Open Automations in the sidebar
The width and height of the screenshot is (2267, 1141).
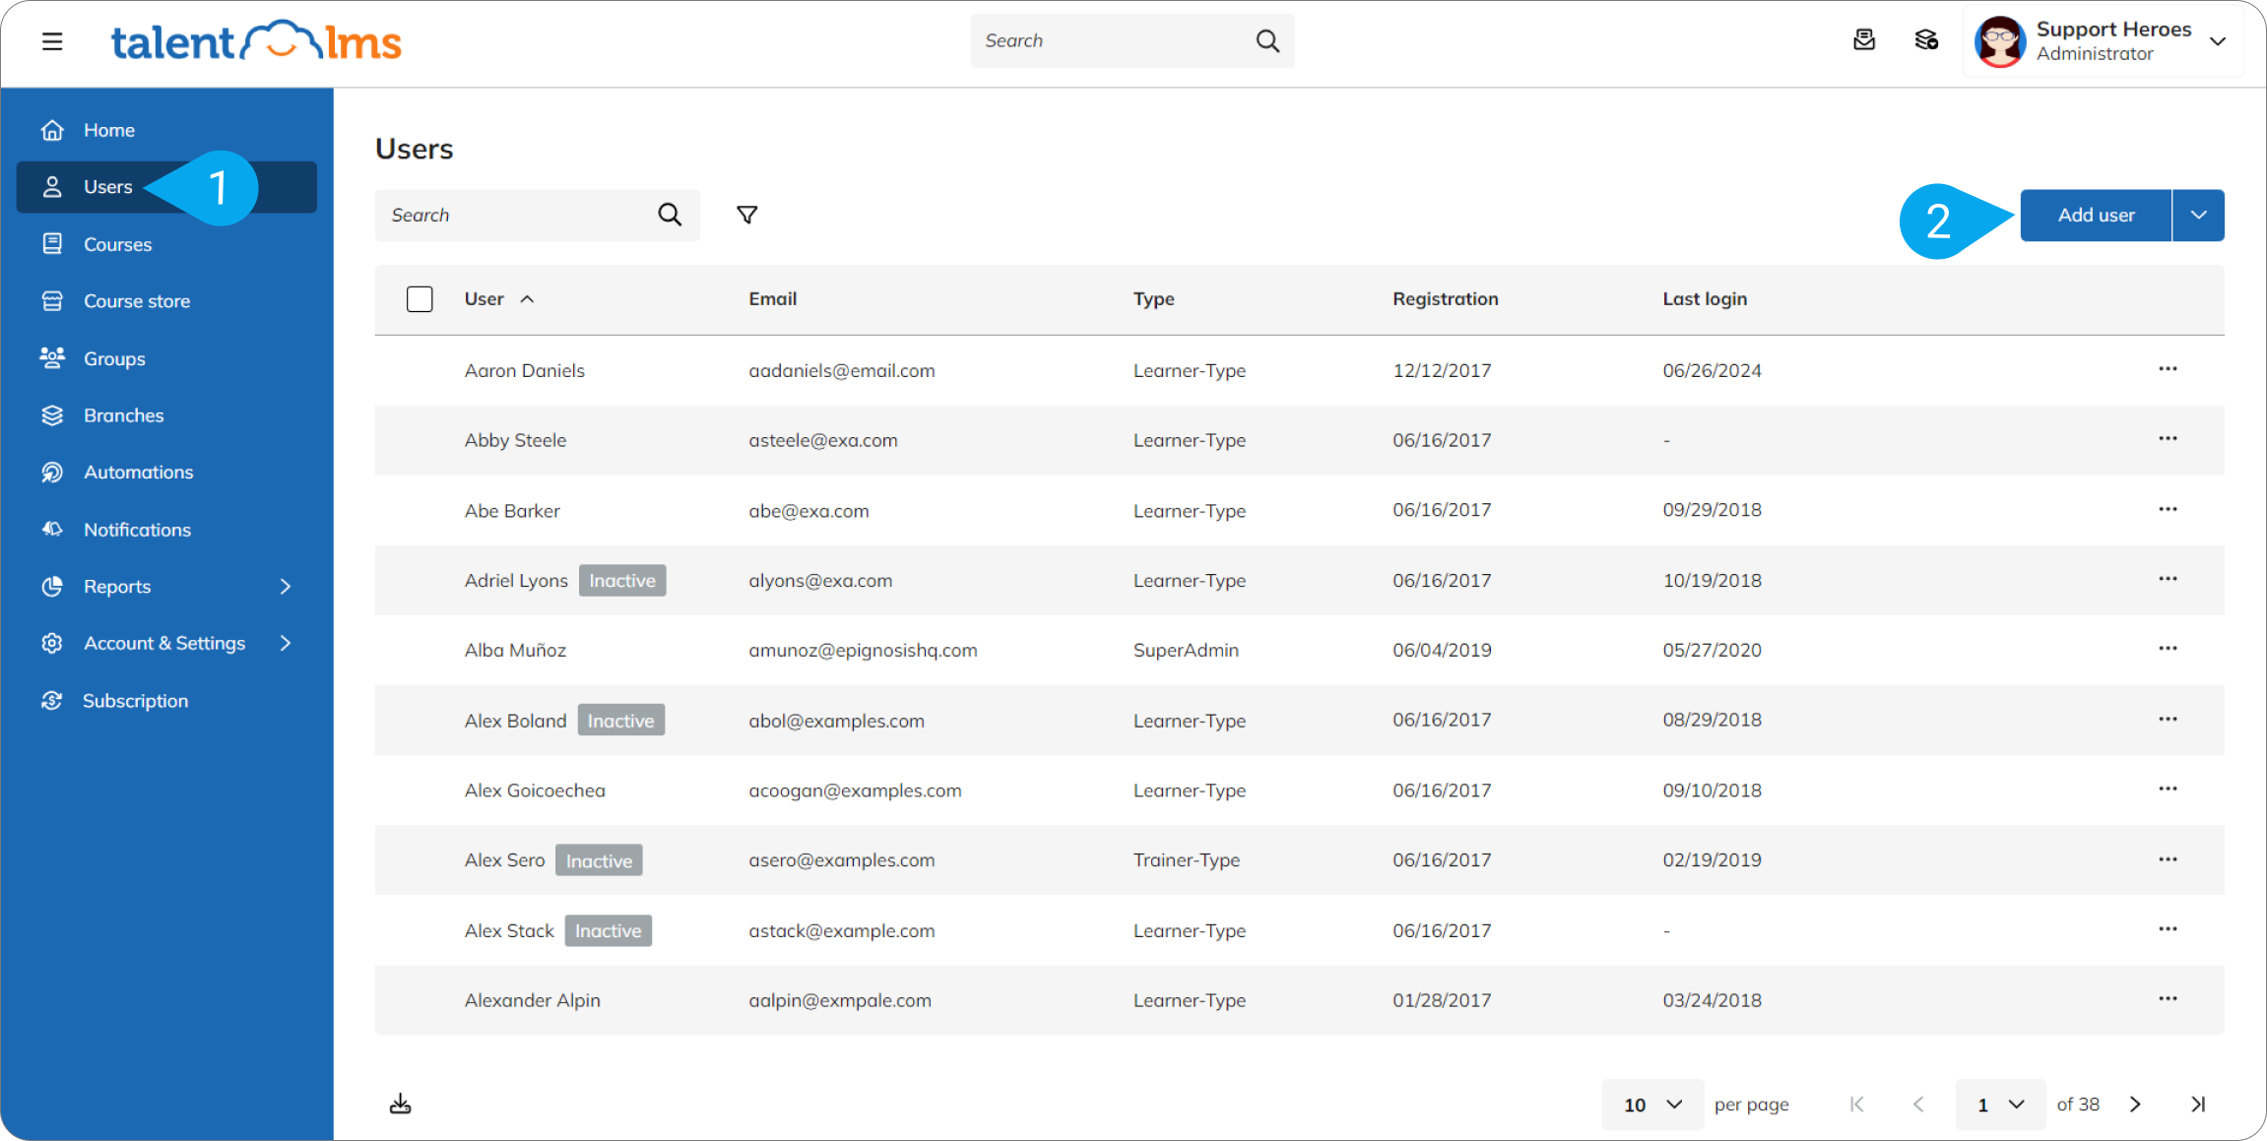click(166, 473)
